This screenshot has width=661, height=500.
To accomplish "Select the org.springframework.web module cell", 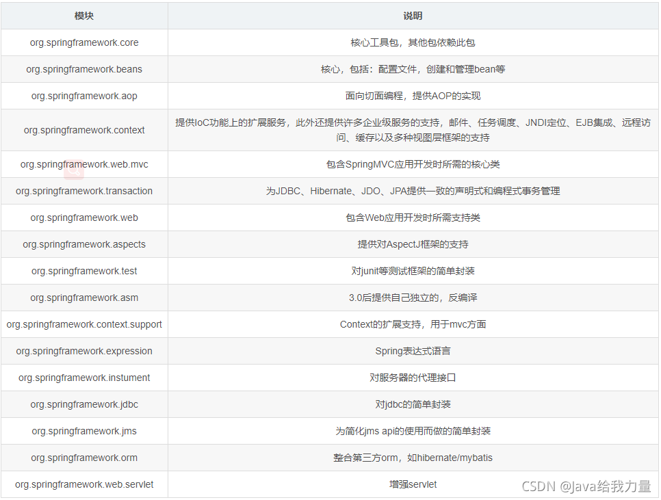I will (x=84, y=218).
